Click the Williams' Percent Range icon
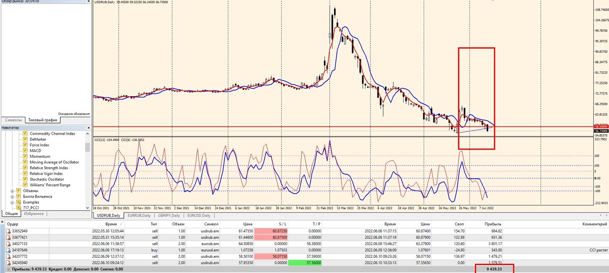This screenshot has width=609, height=273. pyautogui.click(x=25, y=185)
